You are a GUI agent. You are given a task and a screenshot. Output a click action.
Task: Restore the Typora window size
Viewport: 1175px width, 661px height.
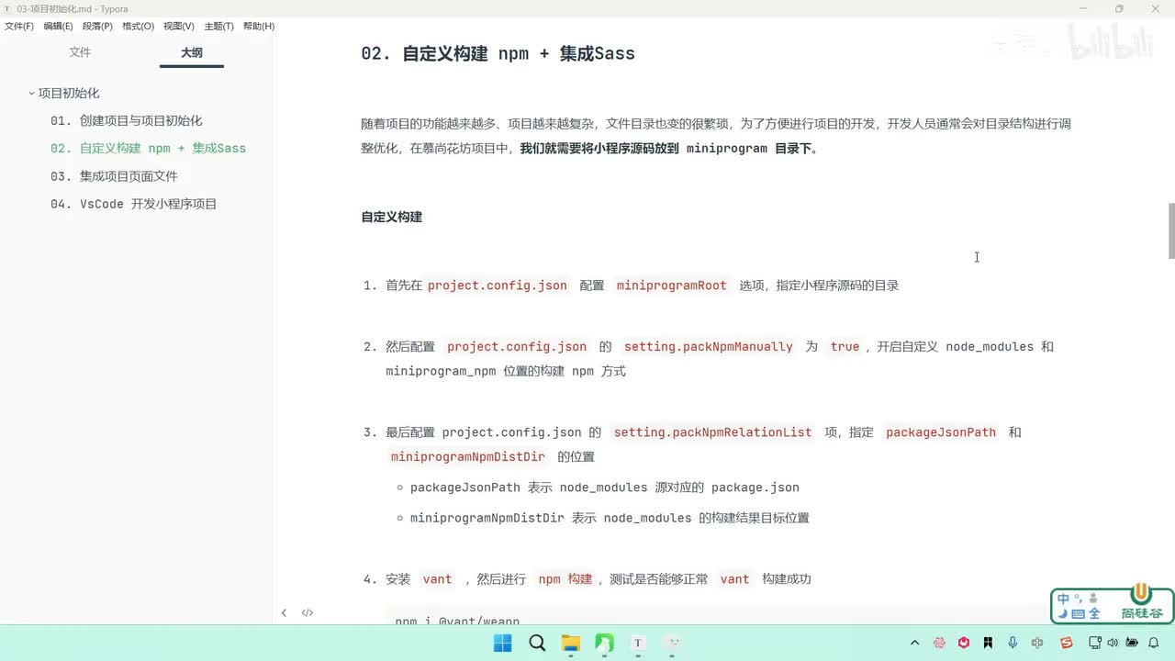(x=1119, y=9)
